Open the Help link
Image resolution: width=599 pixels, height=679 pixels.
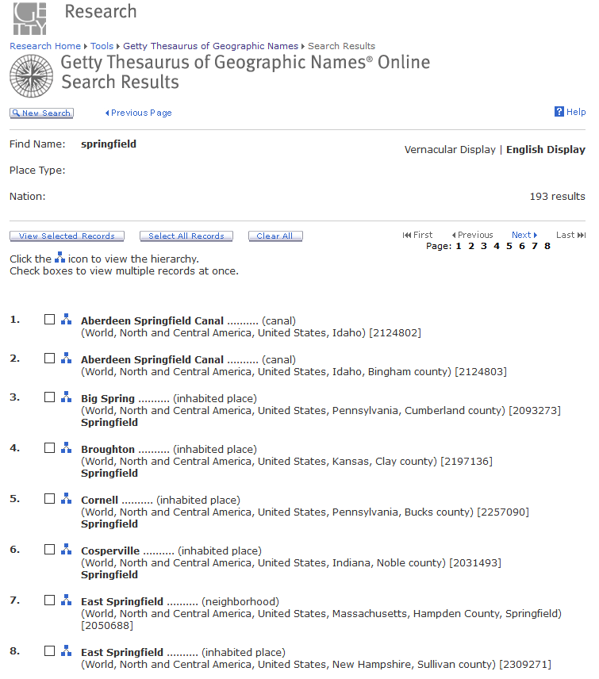576,112
